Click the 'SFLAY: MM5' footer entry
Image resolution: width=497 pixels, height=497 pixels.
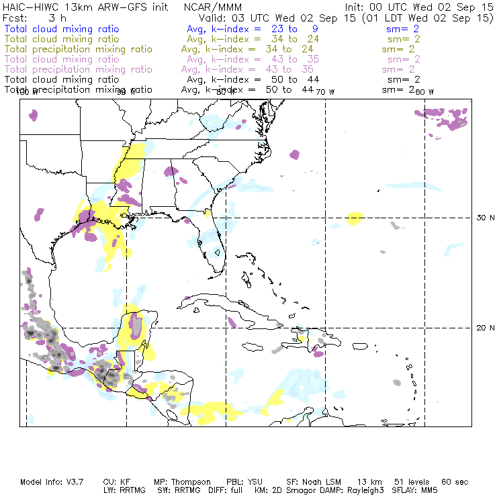[x=414, y=490]
